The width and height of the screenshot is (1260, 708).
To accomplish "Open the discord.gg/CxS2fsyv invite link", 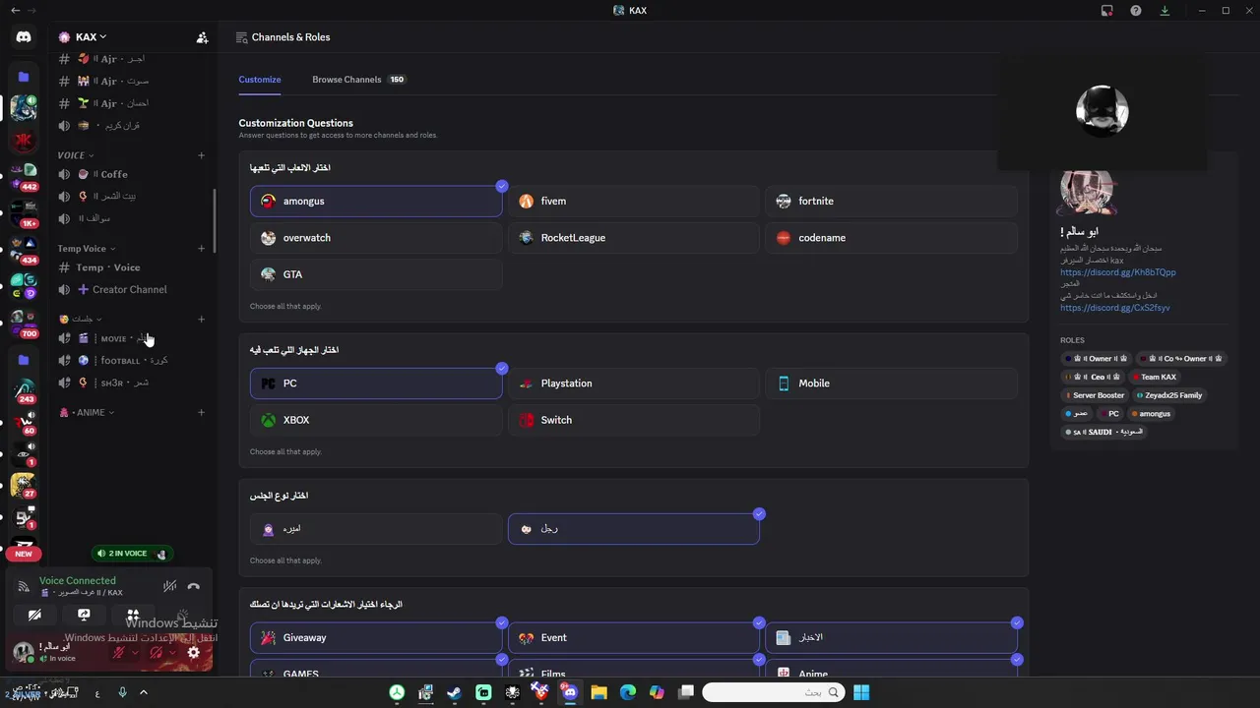I will (1114, 308).
